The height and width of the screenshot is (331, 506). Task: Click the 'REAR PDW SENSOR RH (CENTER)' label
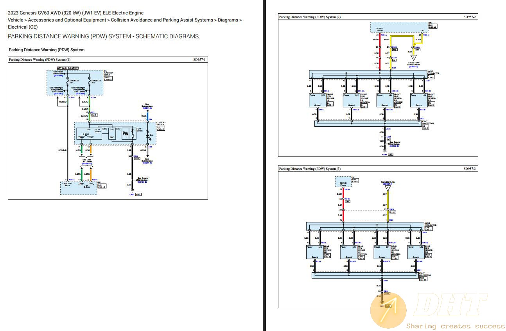coord(395,250)
